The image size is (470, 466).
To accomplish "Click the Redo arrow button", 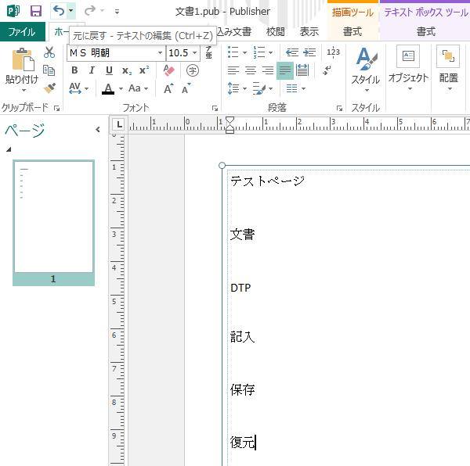I will click(x=89, y=11).
